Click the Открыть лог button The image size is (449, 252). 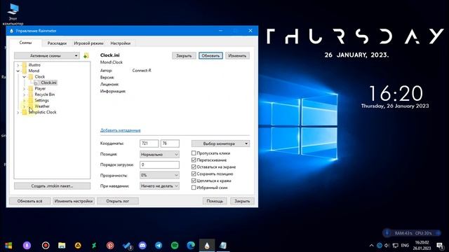pos(118,201)
